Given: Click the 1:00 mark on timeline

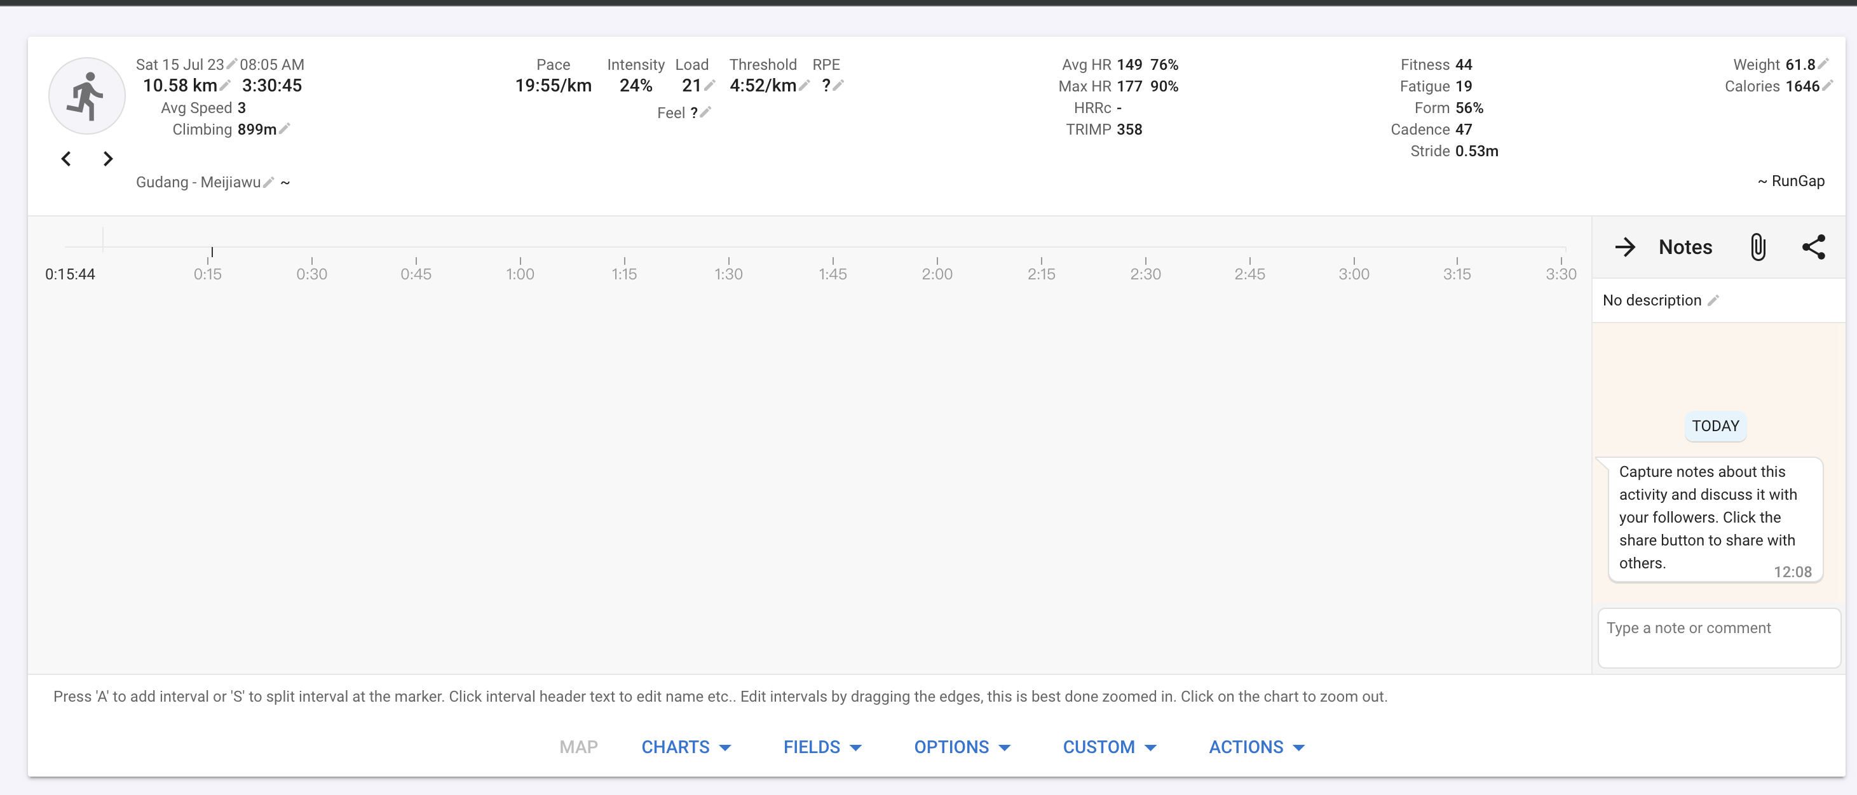Looking at the screenshot, I should (520, 274).
